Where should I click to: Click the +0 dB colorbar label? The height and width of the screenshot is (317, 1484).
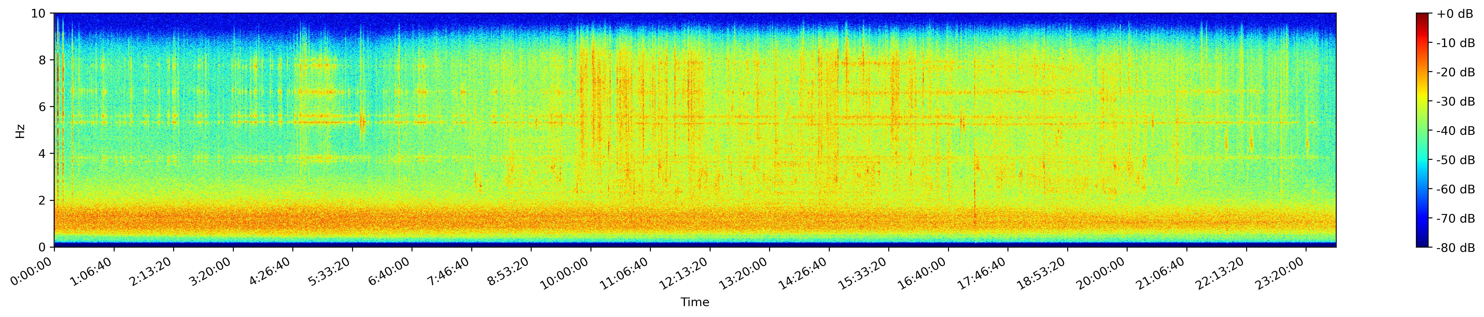1455,13
